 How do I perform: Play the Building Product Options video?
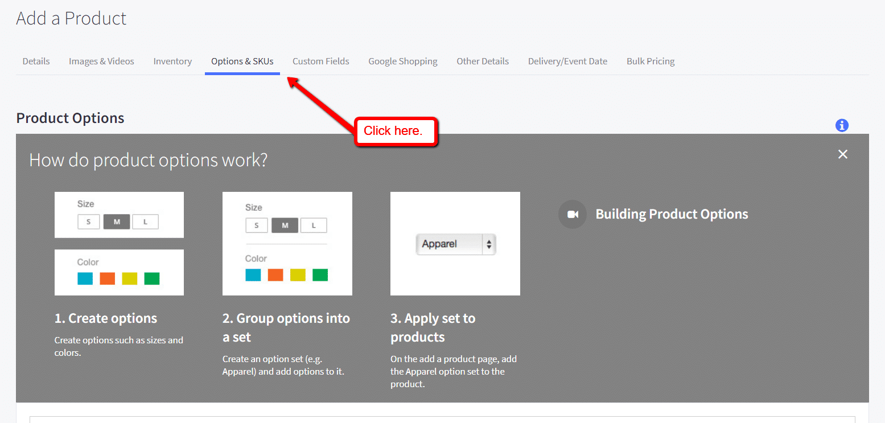coord(572,214)
